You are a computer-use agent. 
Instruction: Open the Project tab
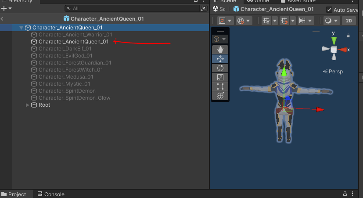[x=14, y=194]
